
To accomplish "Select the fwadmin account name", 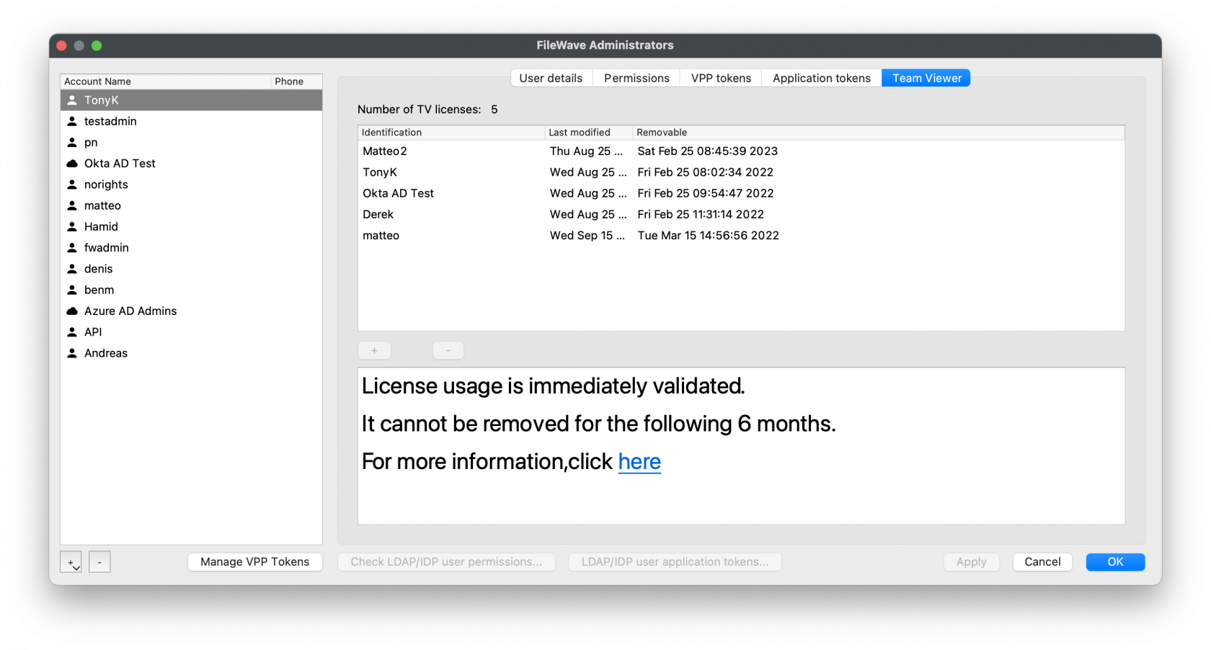I will [107, 247].
